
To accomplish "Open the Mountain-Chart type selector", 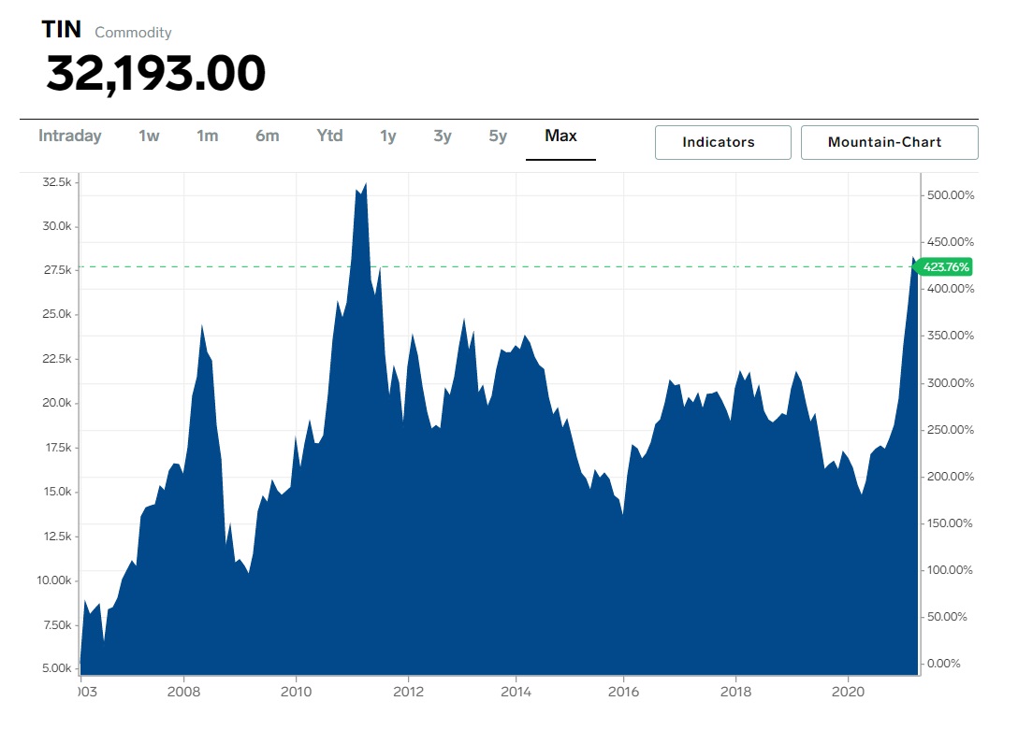I will [889, 142].
